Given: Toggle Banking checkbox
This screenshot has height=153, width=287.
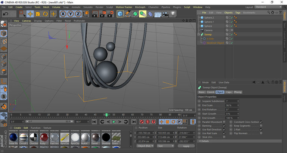Looking at the screenshot, I should click(x=224, y=126).
